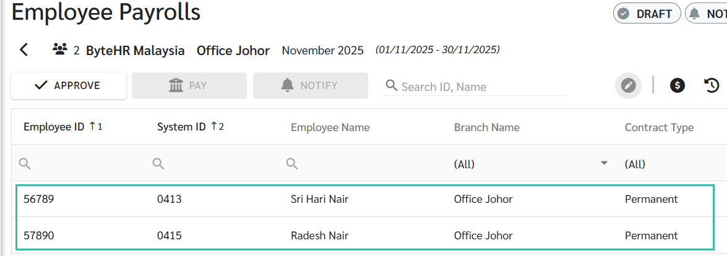Screen dimensions: 727x256
Task: Click the employees group icon
Action: click(60, 50)
